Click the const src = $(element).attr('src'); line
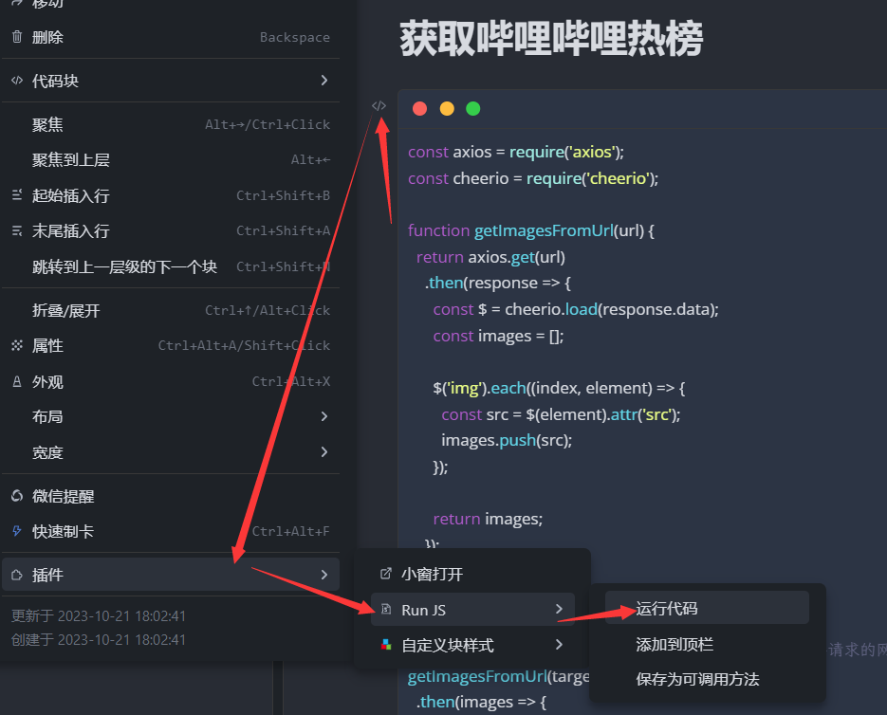 (561, 414)
